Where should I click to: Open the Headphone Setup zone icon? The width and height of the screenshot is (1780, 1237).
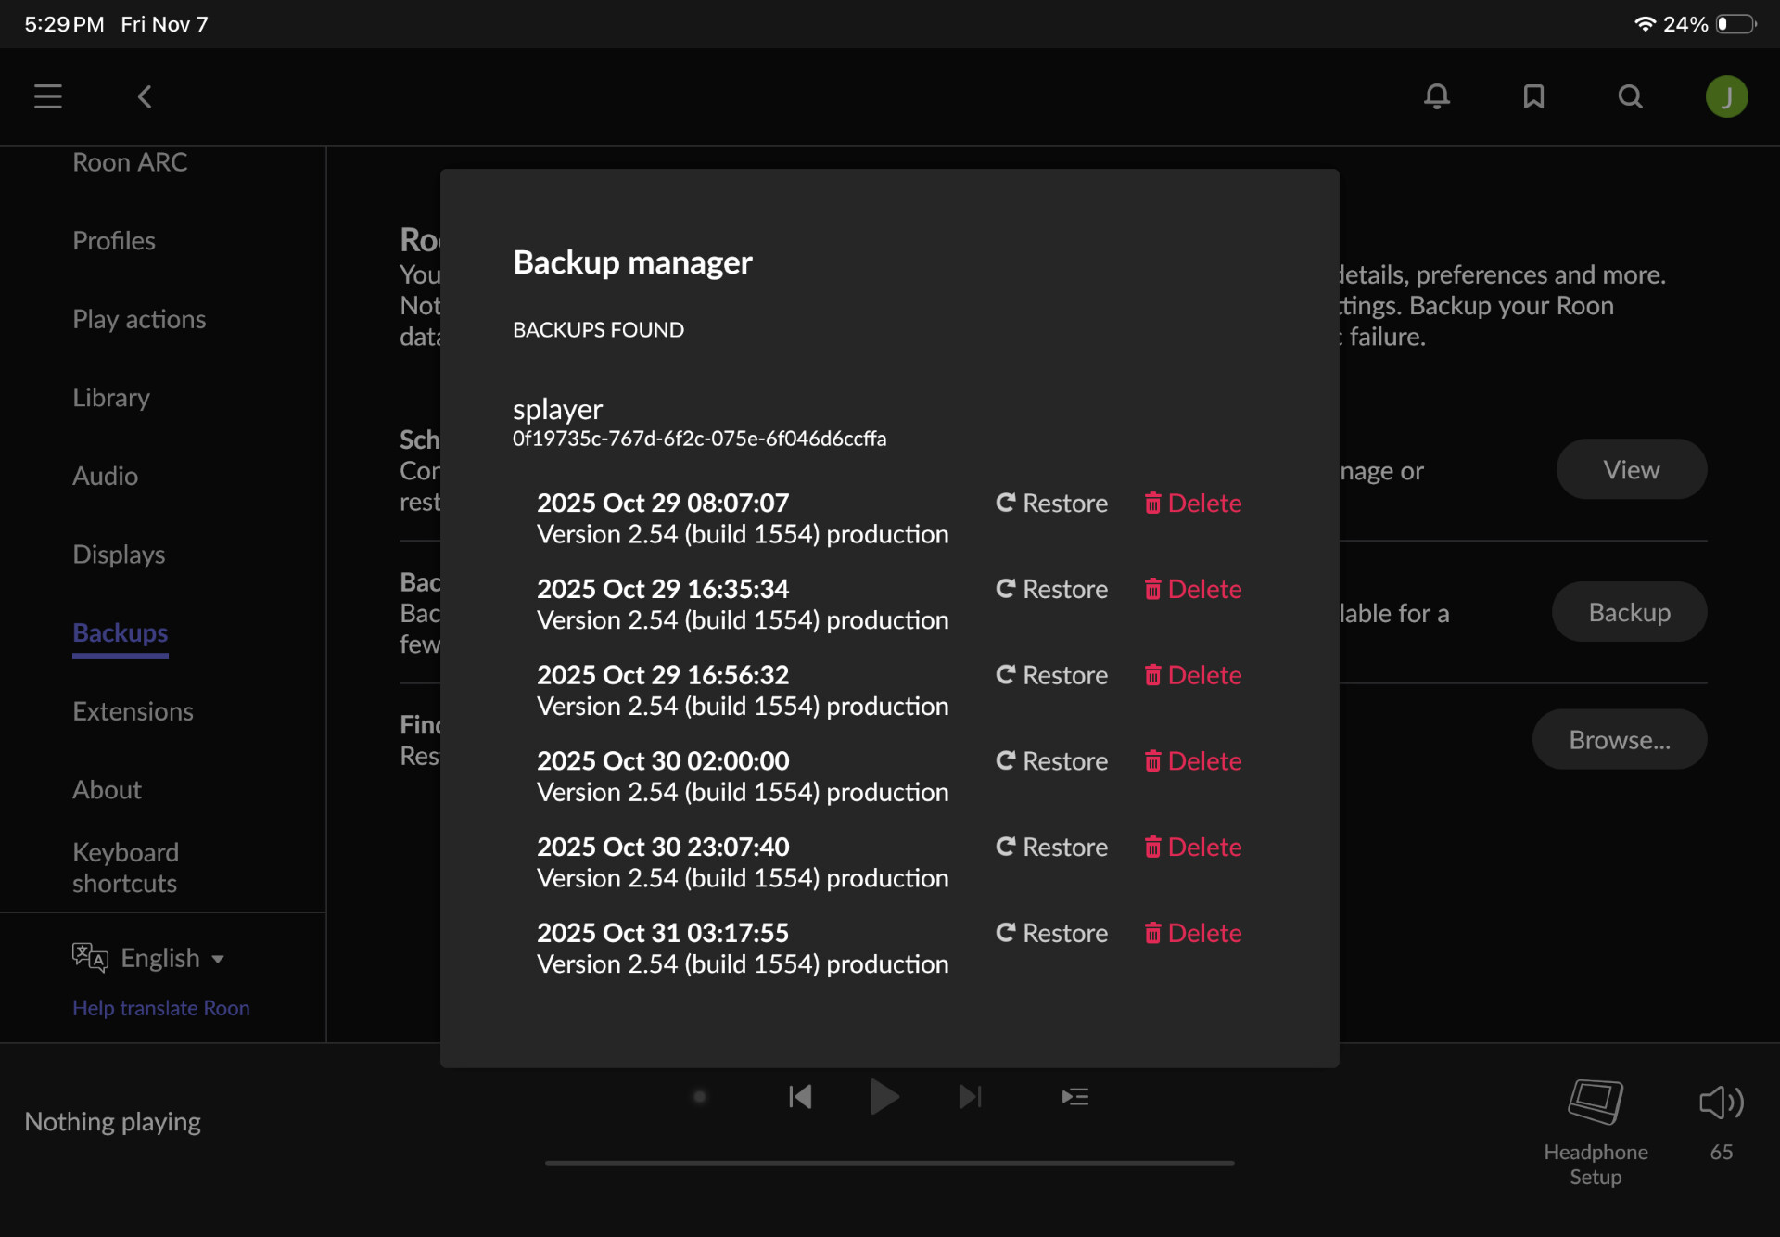click(1596, 1103)
